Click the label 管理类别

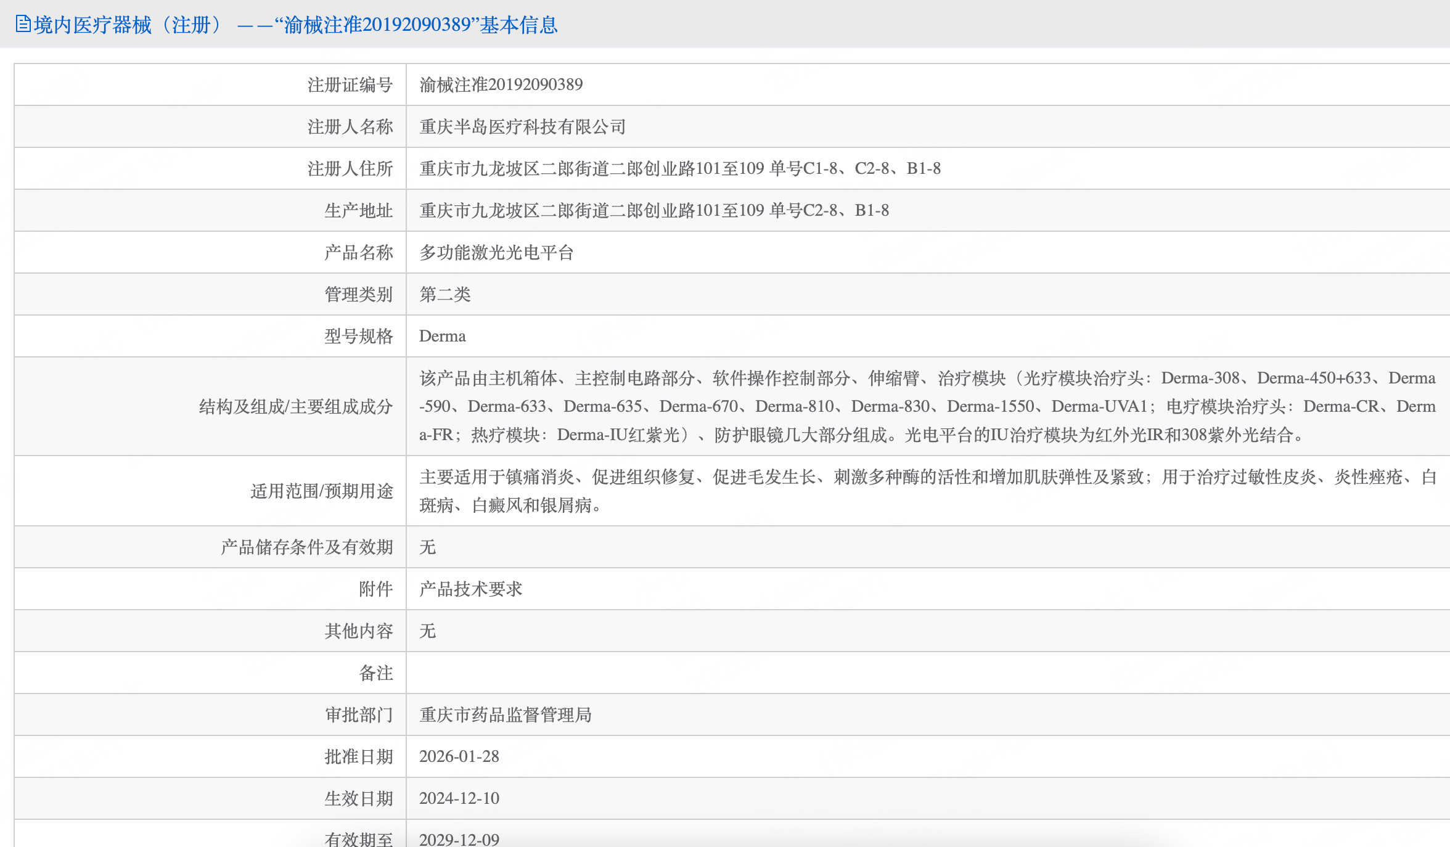point(359,294)
